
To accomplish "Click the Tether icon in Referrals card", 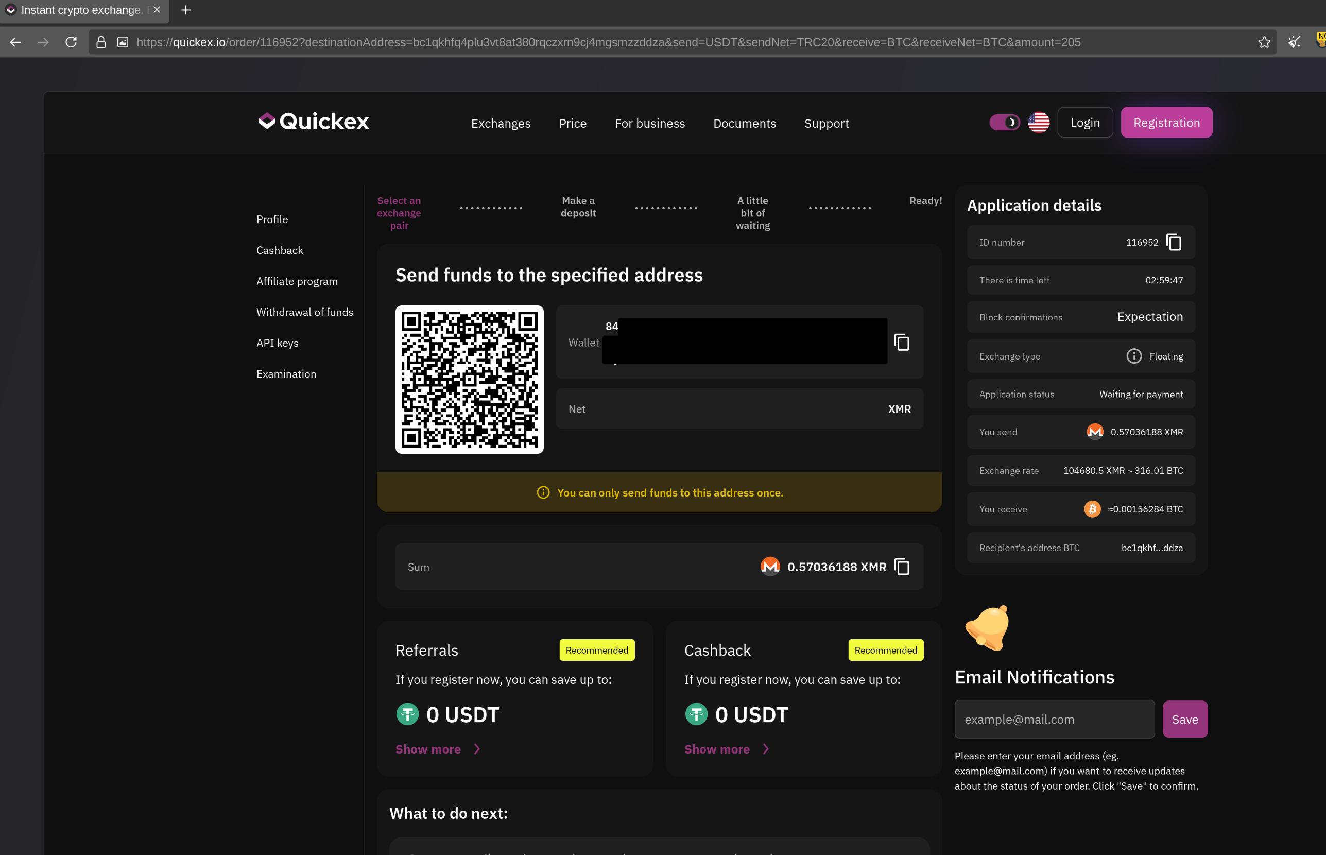I will click(x=407, y=714).
